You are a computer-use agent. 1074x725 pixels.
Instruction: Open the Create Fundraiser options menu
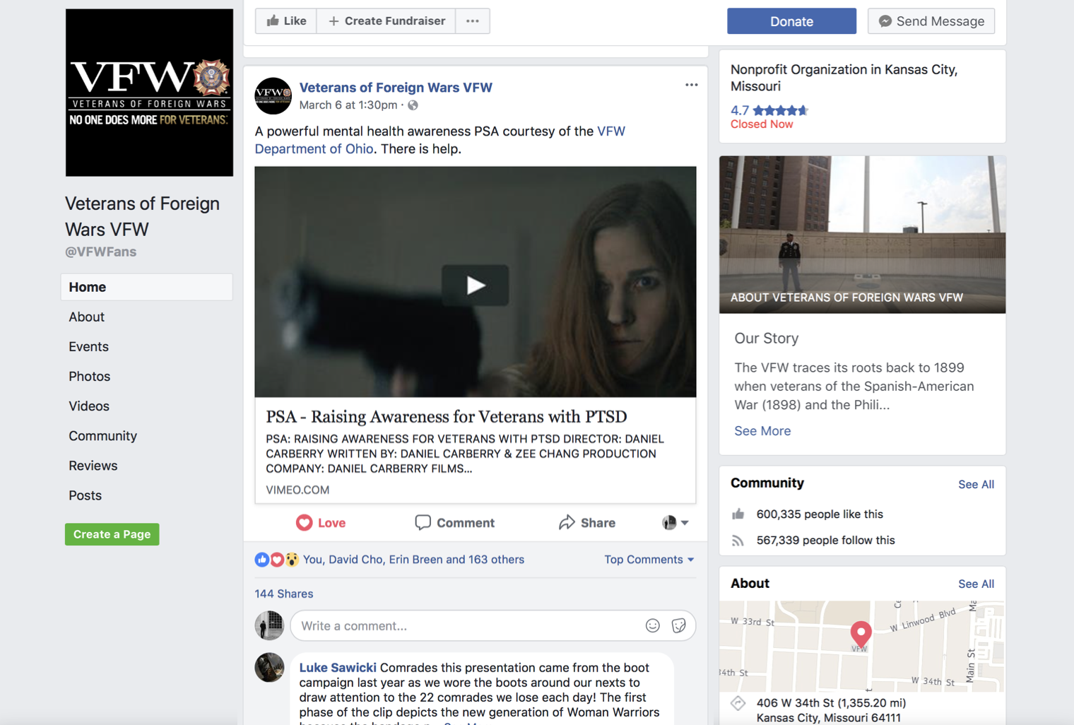point(472,20)
